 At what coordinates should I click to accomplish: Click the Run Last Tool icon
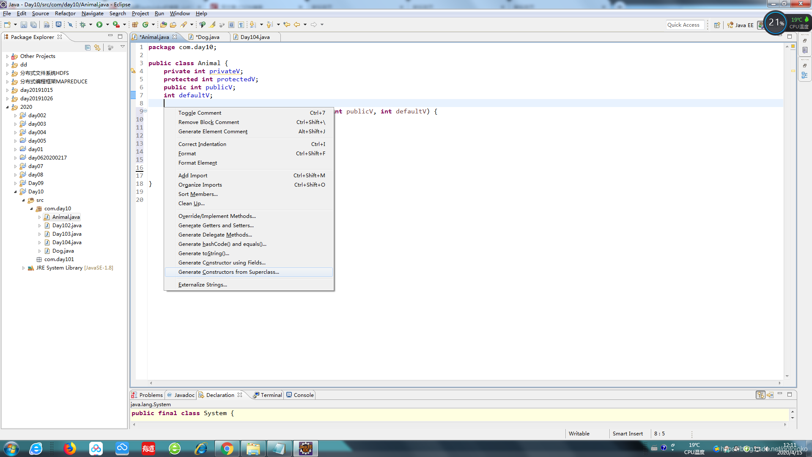(x=116, y=25)
